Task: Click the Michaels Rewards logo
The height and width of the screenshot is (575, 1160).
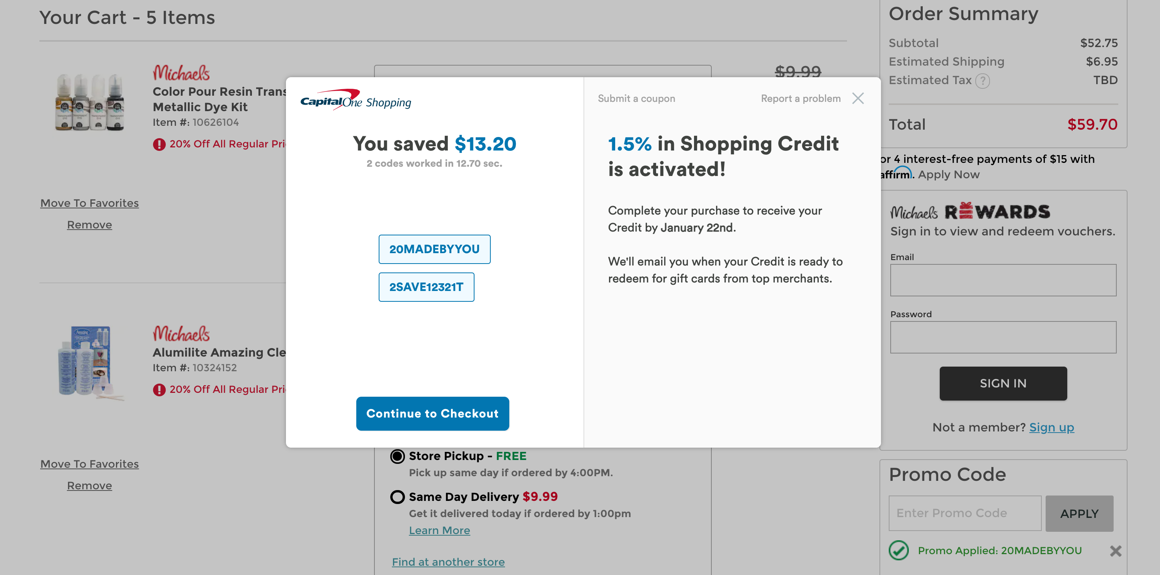Action: click(970, 211)
